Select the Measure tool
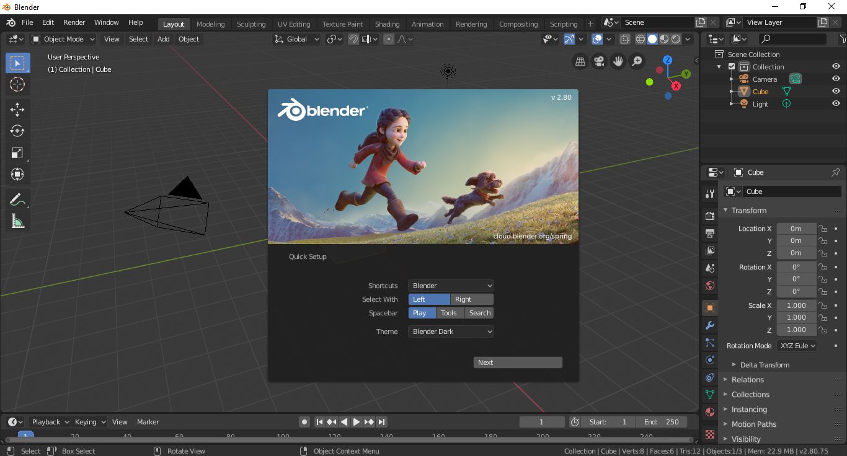 (17, 221)
